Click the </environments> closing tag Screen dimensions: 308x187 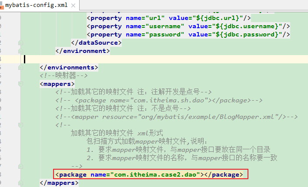(x=69, y=67)
